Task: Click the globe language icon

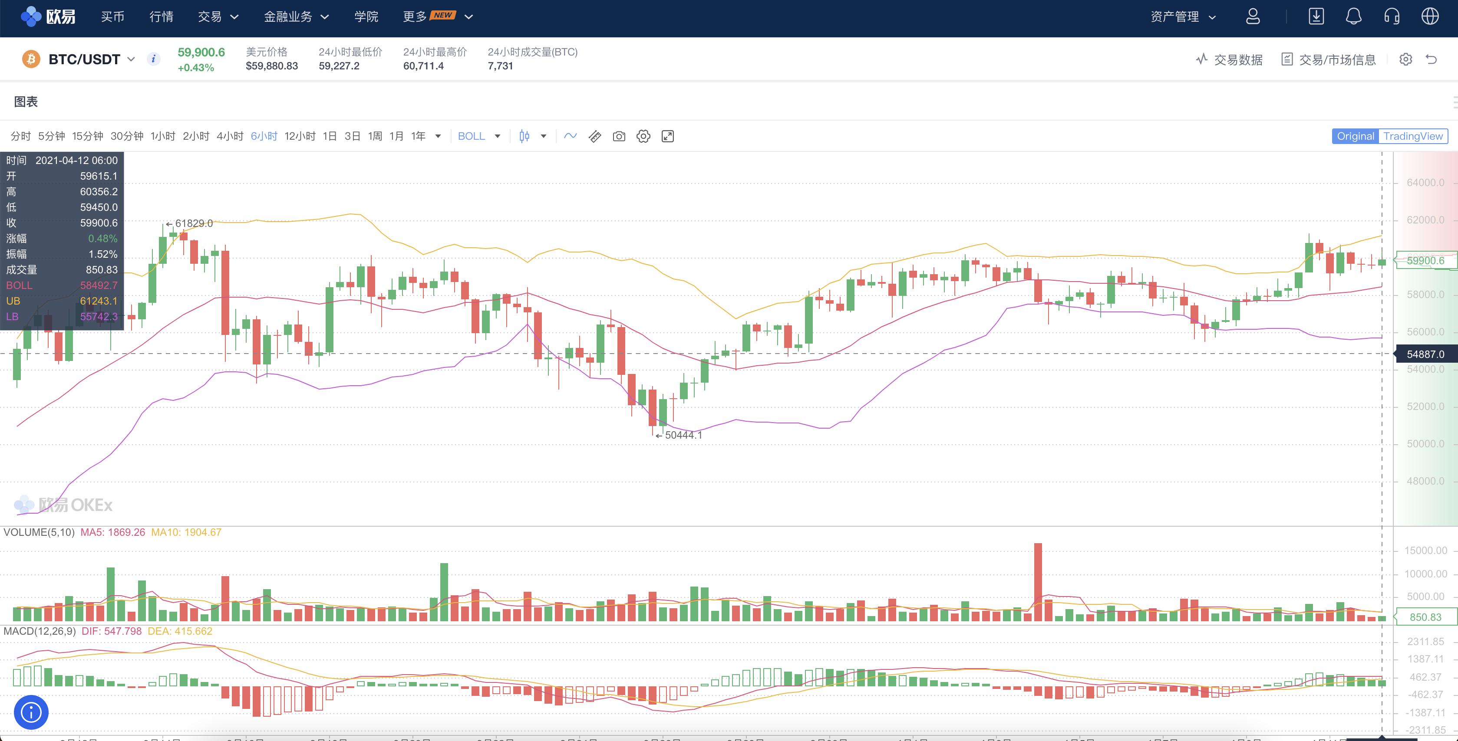Action: [1430, 16]
